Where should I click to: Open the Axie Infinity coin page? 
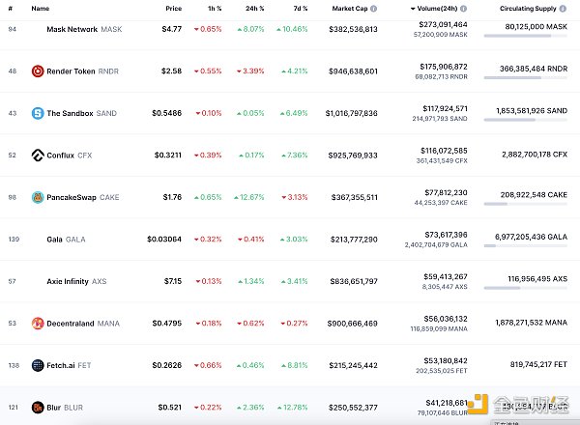(68, 281)
